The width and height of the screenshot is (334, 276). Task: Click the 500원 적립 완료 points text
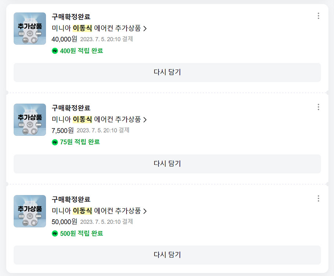(x=81, y=233)
